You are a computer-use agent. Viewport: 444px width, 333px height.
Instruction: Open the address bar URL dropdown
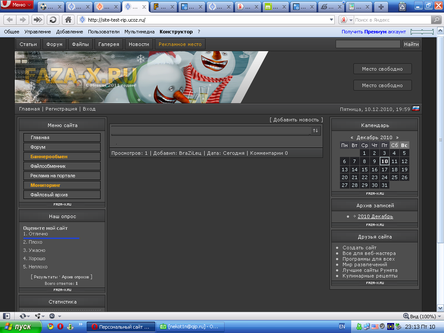click(x=331, y=20)
